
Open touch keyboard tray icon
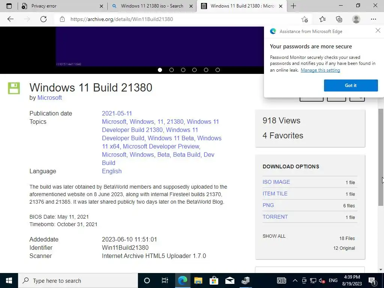(x=281, y=280)
